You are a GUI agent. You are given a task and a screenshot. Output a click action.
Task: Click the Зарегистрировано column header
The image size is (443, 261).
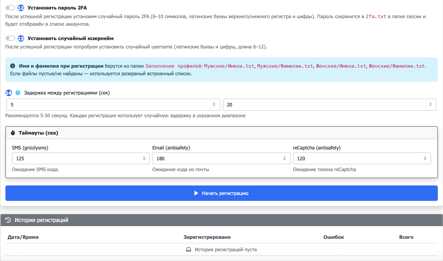(x=207, y=237)
